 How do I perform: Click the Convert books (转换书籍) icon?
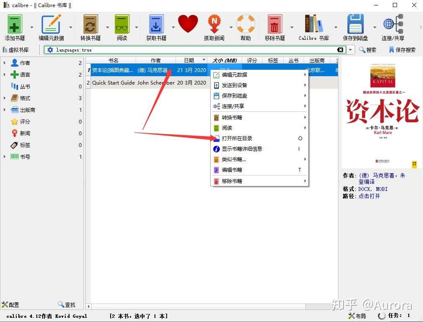[90, 24]
